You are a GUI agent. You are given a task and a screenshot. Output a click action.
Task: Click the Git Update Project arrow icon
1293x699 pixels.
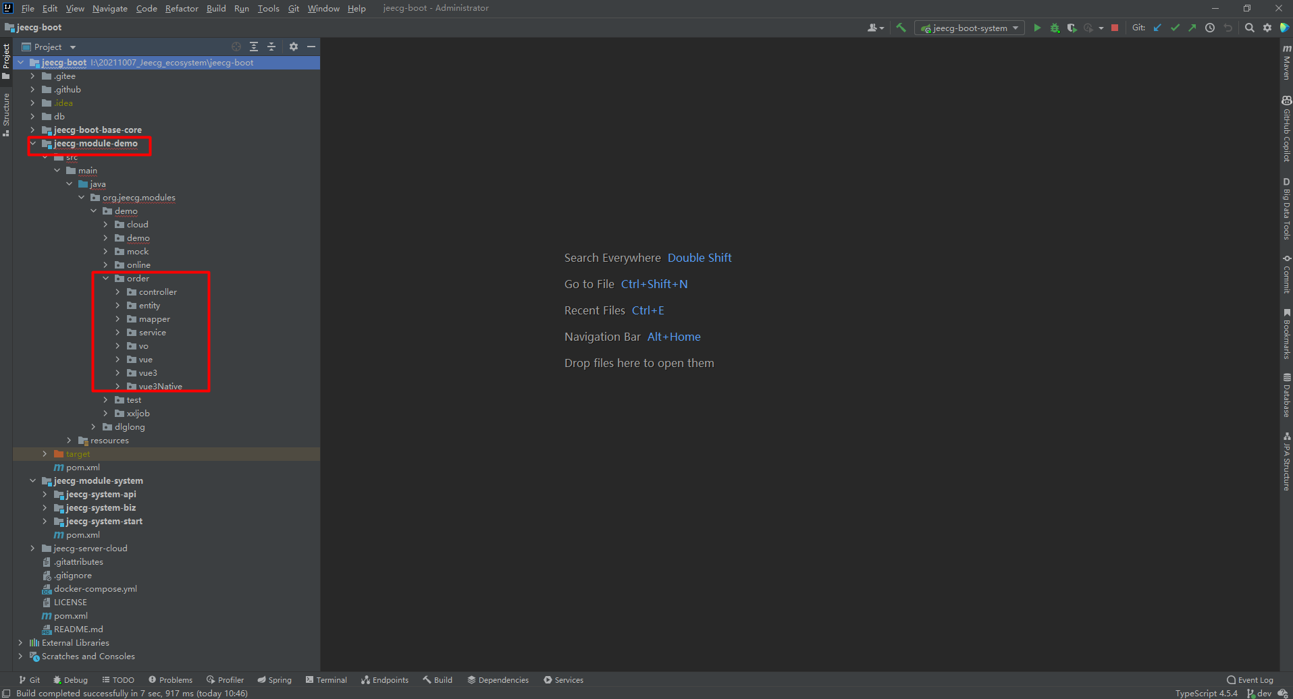tap(1157, 28)
